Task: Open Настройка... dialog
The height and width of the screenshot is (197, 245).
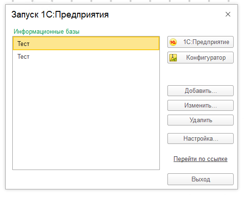Action: click(201, 139)
